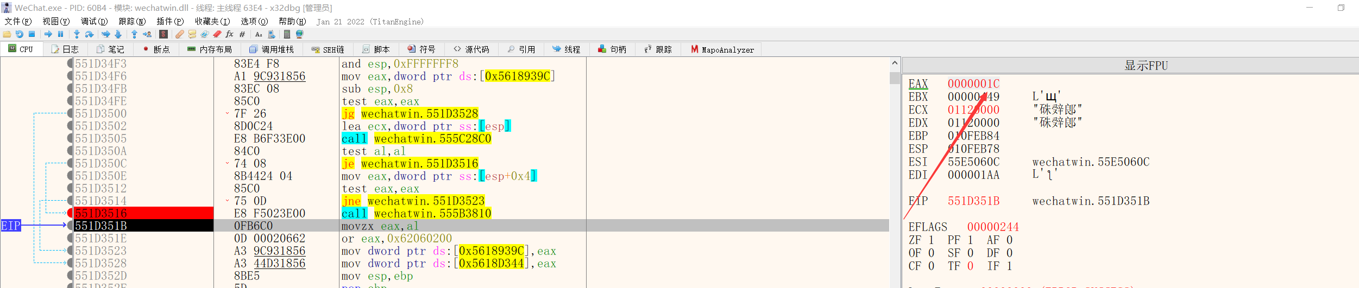
Task: Switch to the 笔记 notes tab
Action: [x=110, y=49]
